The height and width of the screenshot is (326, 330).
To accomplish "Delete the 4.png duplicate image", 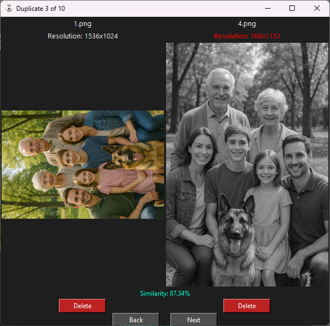I will pyautogui.click(x=247, y=305).
